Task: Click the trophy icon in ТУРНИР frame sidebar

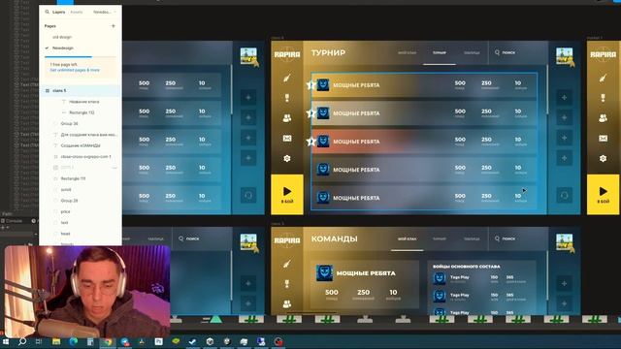Action: coord(287,98)
